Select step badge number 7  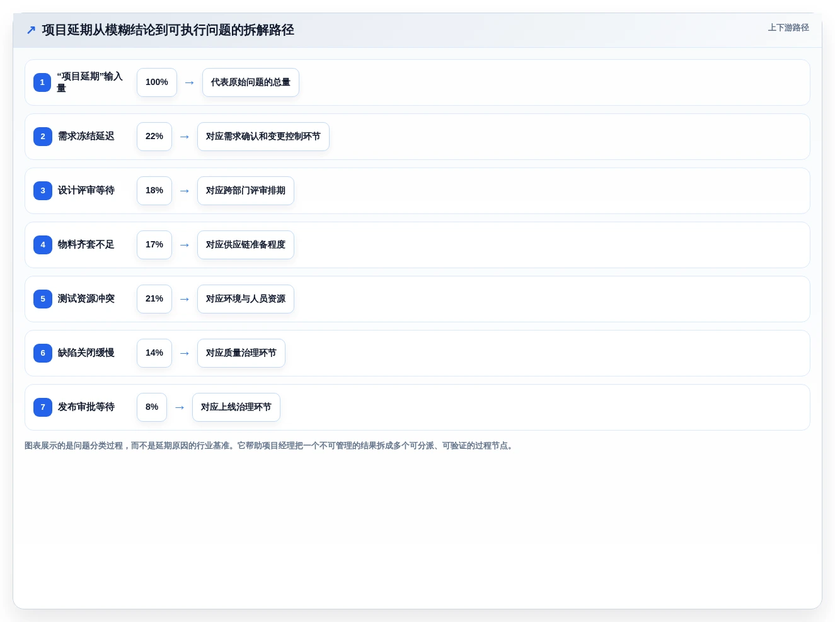pos(43,407)
